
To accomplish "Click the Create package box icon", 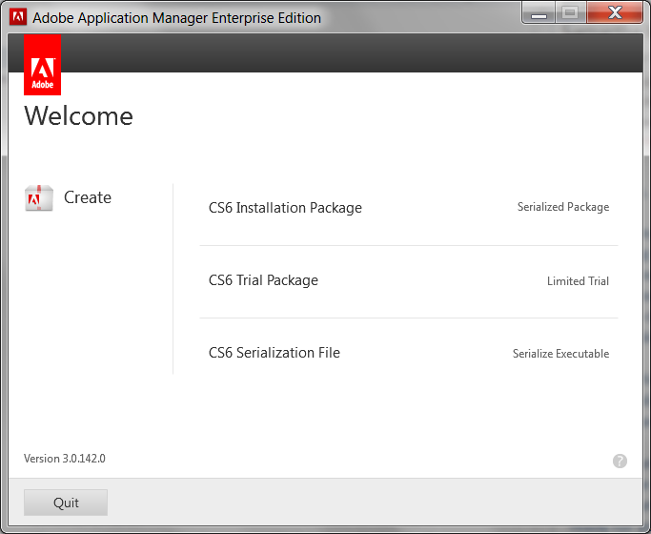I will 39,198.
